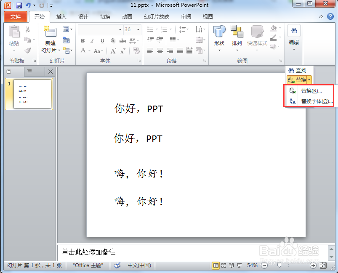Click notes field to add notes
338x273 pixels.
coord(193,252)
